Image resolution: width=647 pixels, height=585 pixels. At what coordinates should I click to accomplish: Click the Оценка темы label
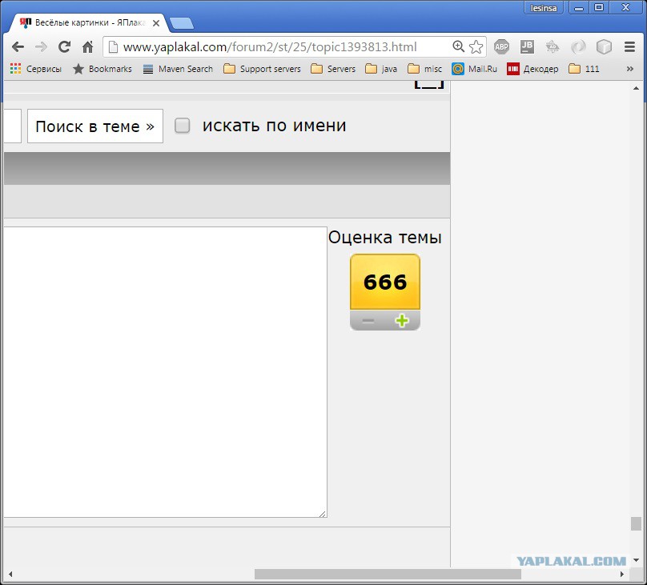pyautogui.click(x=384, y=238)
